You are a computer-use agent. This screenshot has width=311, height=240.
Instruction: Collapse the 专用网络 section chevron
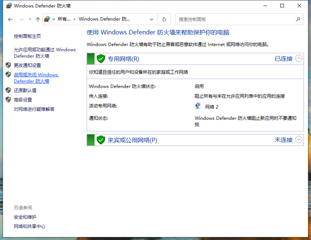coord(299,58)
